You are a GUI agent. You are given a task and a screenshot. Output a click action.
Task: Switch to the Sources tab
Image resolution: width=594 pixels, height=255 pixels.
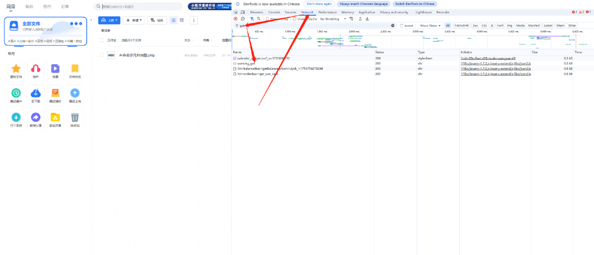(x=290, y=13)
